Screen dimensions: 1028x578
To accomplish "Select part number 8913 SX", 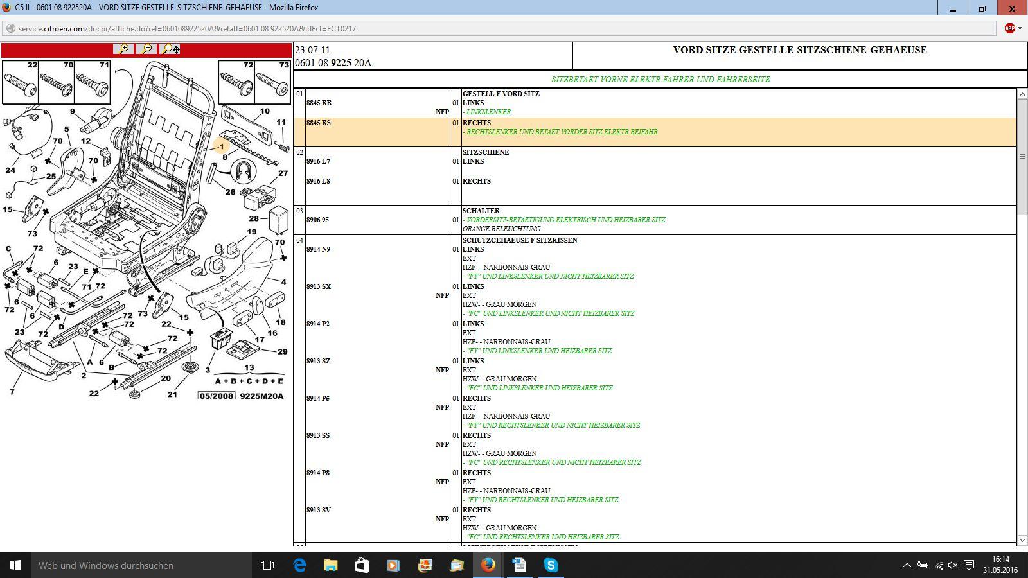I will tap(319, 286).
